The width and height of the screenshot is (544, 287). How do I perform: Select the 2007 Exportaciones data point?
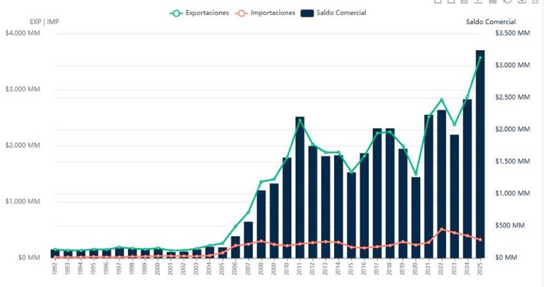(248, 212)
